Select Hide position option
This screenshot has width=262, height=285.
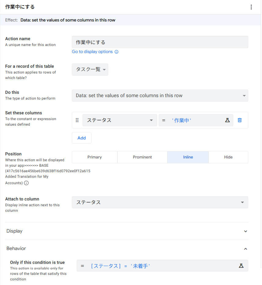tap(228, 157)
